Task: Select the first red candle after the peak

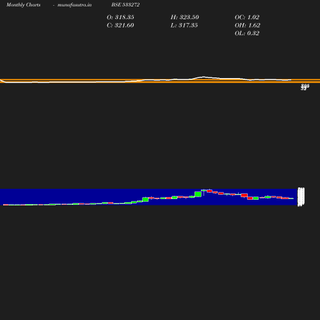Action: (209, 191)
